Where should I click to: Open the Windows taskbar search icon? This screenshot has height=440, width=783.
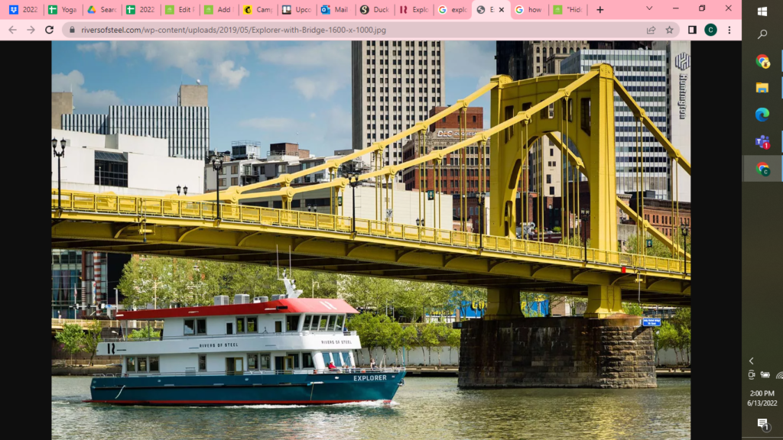[762, 34]
